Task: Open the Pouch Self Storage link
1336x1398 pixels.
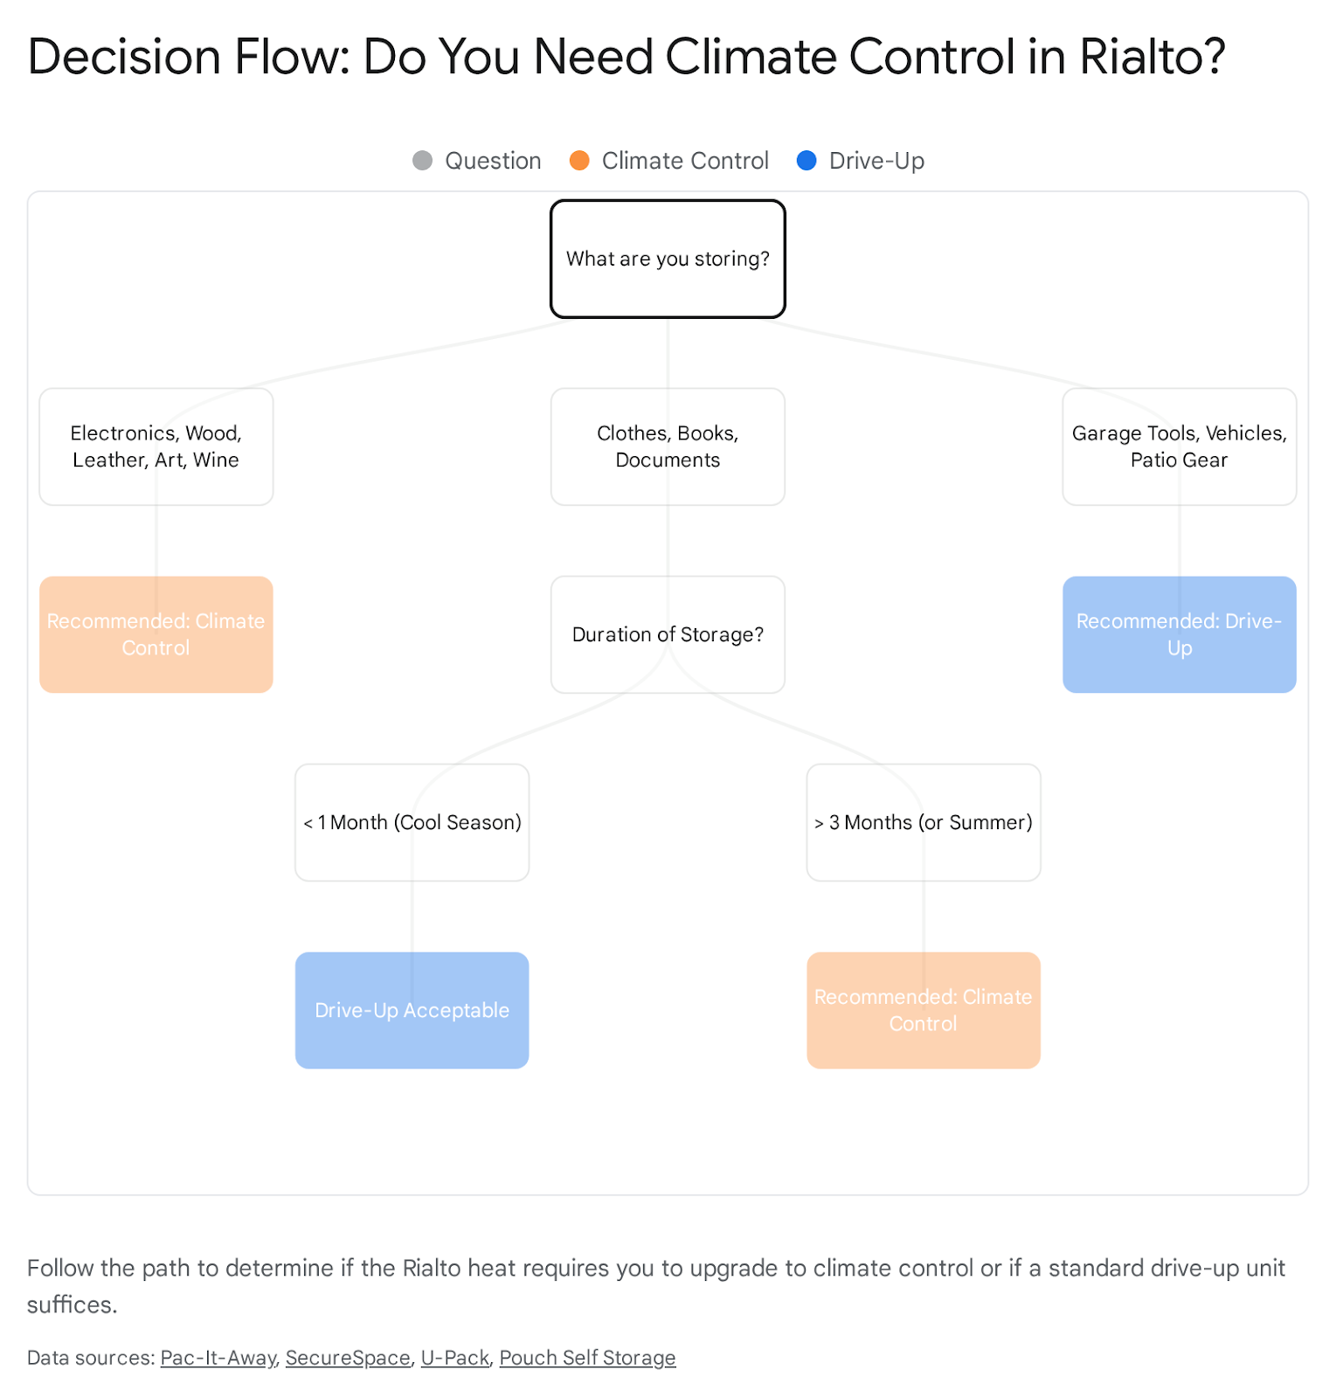Action: tap(587, 1358)
